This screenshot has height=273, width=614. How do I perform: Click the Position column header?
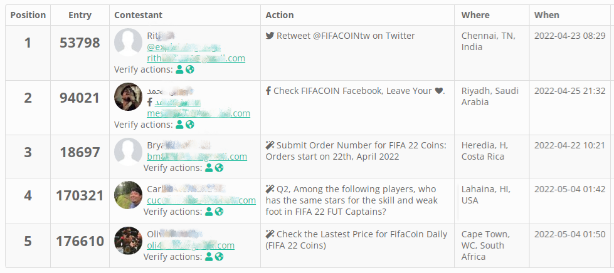click(28, 15)
